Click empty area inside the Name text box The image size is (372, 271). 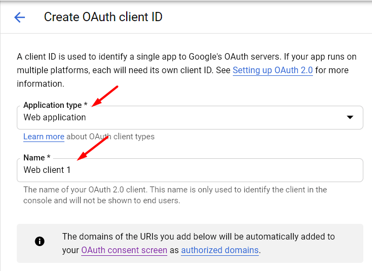[x=213, y=170]
